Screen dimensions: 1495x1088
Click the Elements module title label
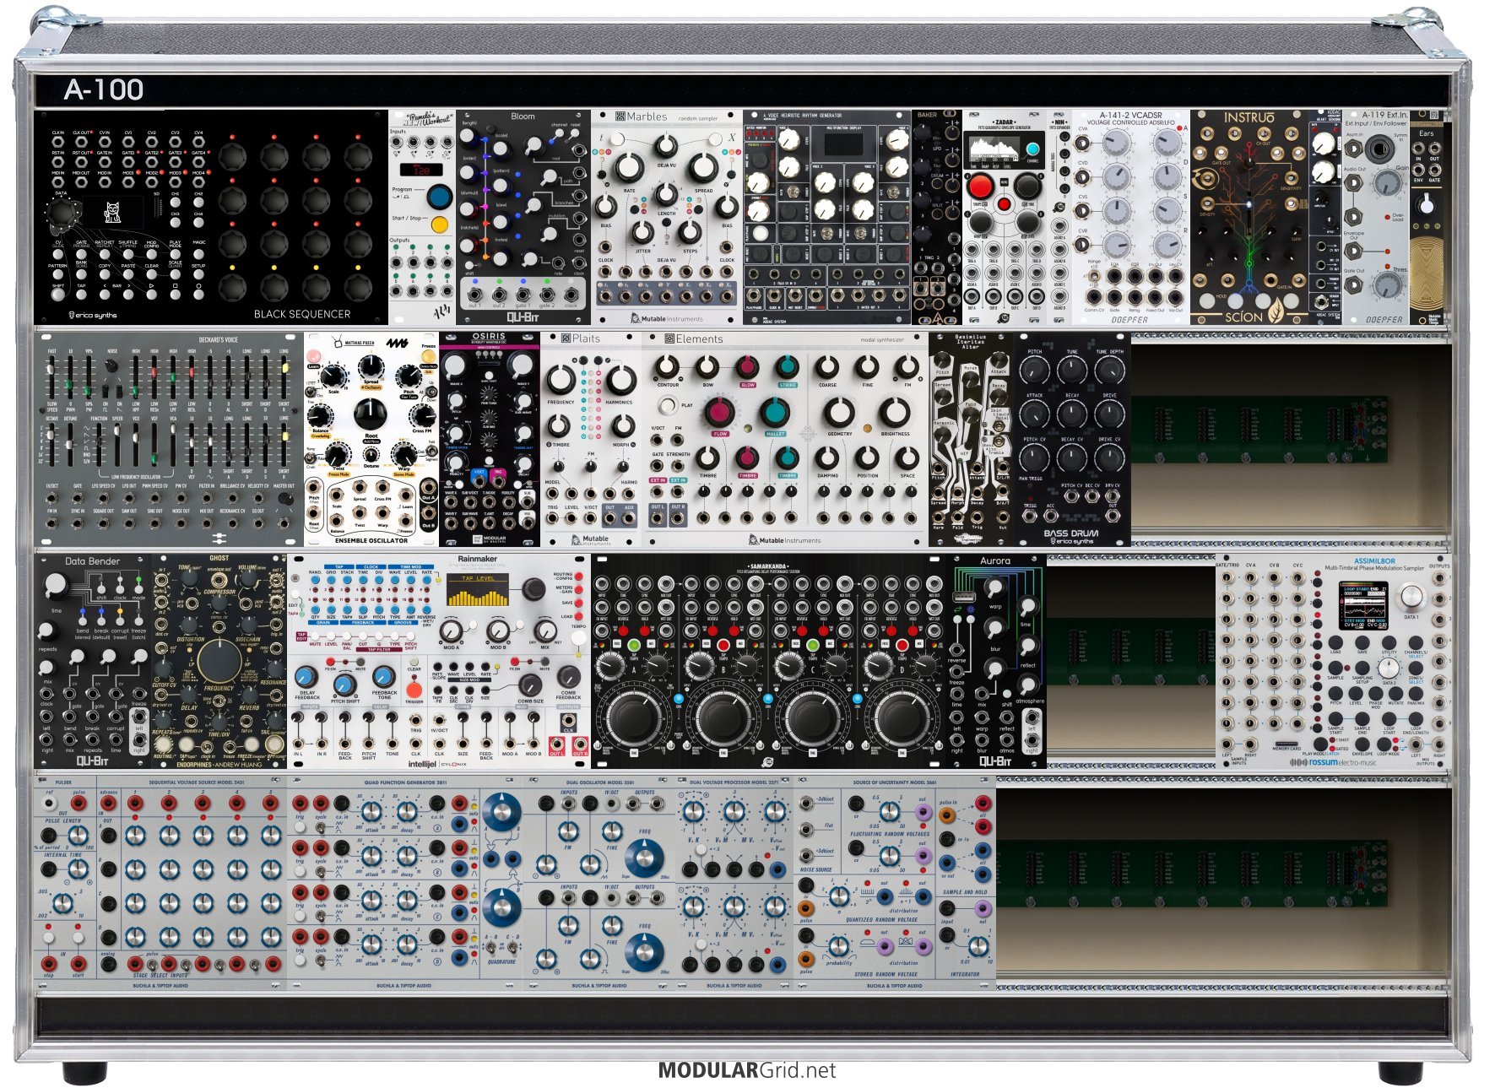pos(698,339)
